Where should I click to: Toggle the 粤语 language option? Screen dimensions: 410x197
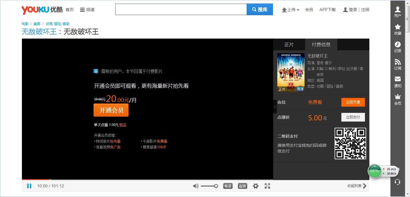(228, 186)
